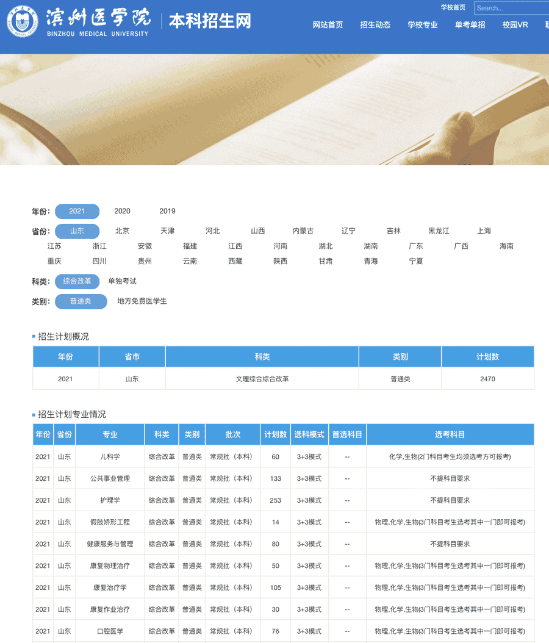
Task: Click the 学校首页 link at top
Action: (x=453, y=7)
